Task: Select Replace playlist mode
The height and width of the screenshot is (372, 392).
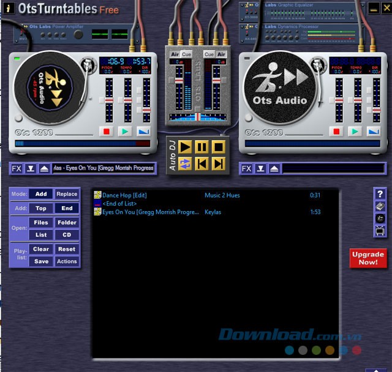Action: [x=67, y=194]
